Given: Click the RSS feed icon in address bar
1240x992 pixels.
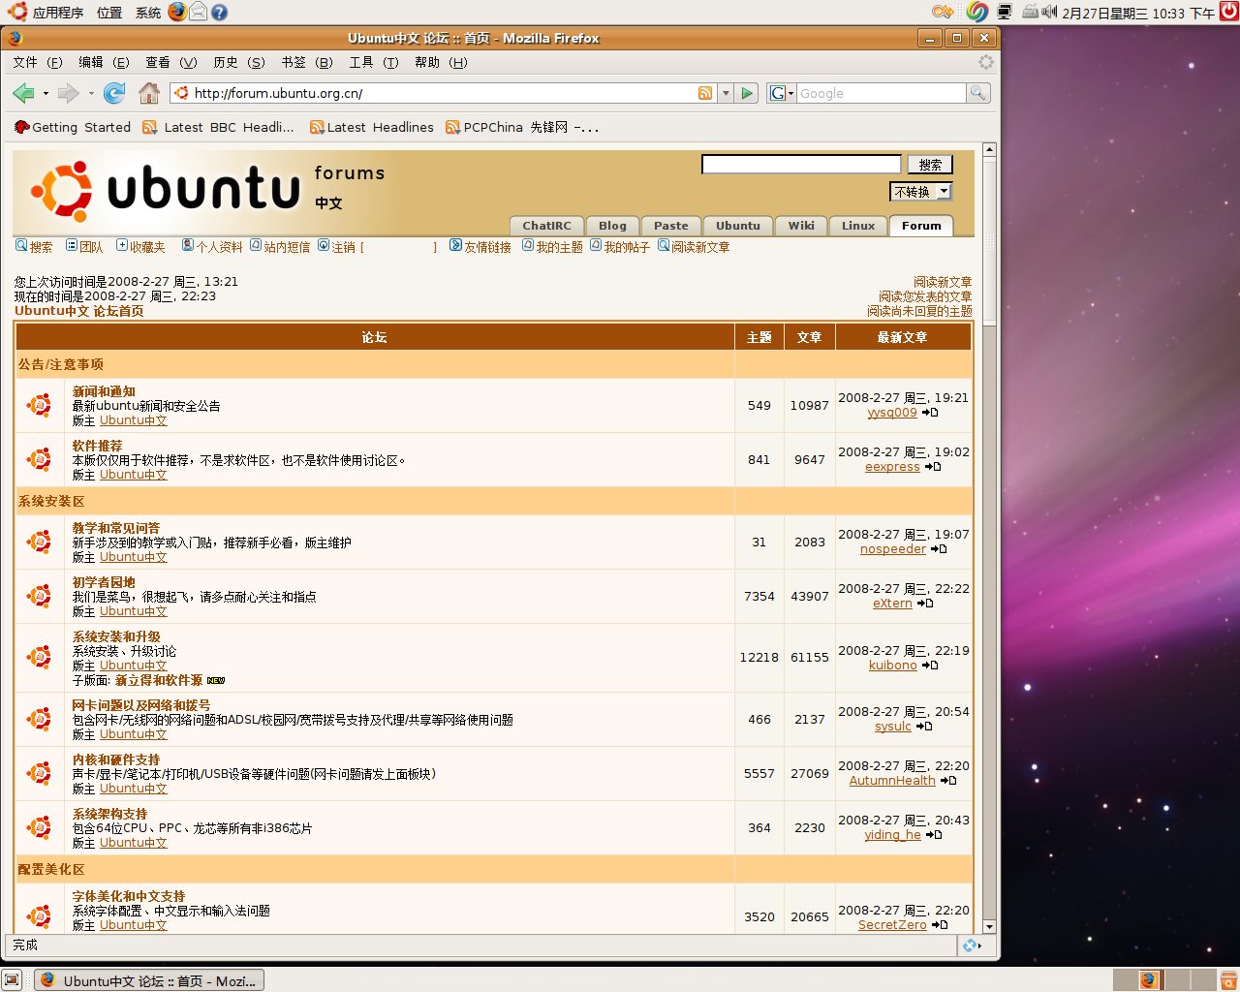Looking at the screenshot, I should [x=705, y=93].
